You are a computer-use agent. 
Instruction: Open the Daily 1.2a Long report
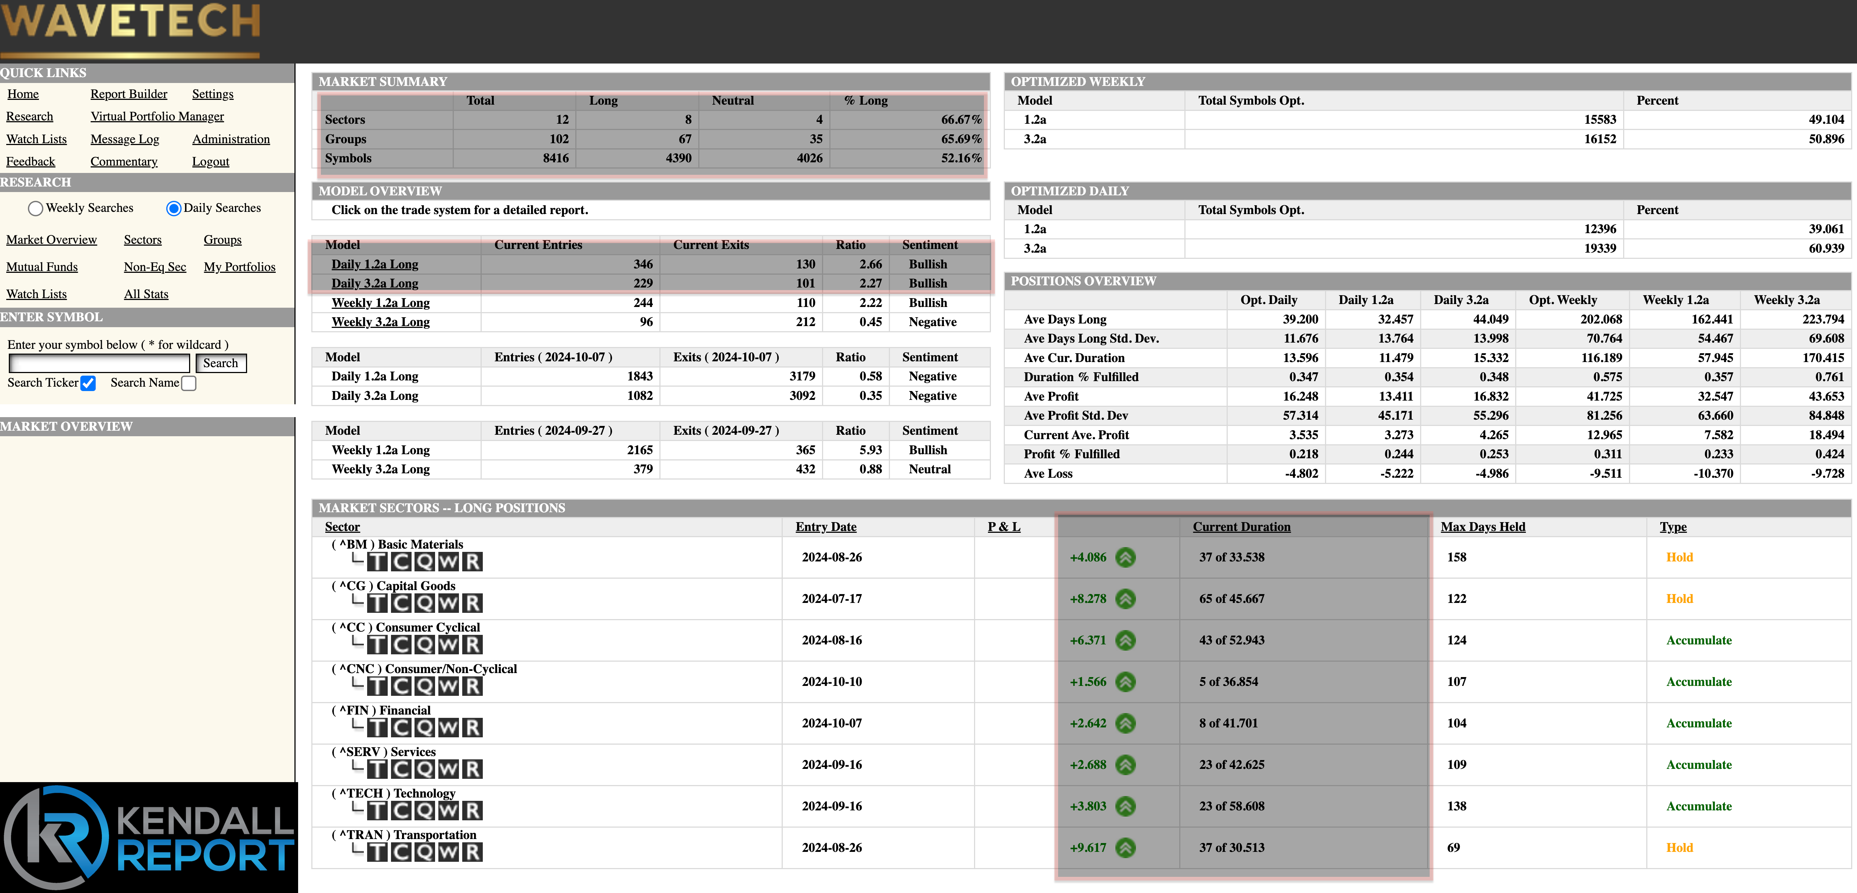pyautogui.click(x=374, y=264)
